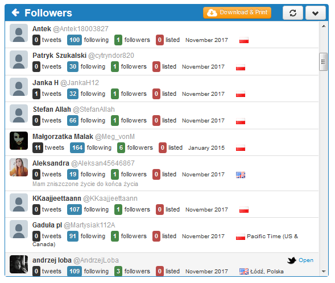This screenshot has width=335, height=283.
Task: Click the vertical scrollbar thumb
Action: 323,62
